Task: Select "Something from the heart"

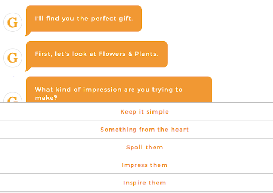Action: point(136,130)
